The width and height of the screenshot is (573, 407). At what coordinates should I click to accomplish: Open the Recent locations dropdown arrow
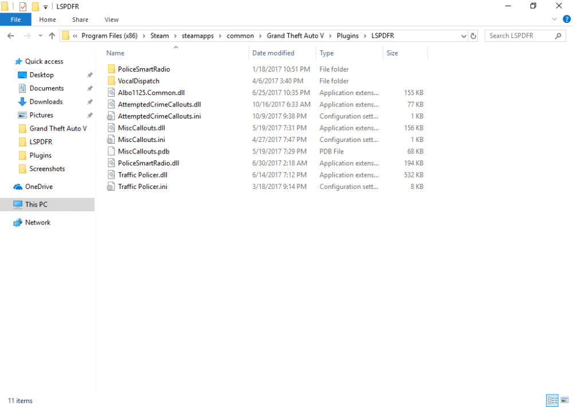pos(40,35)
